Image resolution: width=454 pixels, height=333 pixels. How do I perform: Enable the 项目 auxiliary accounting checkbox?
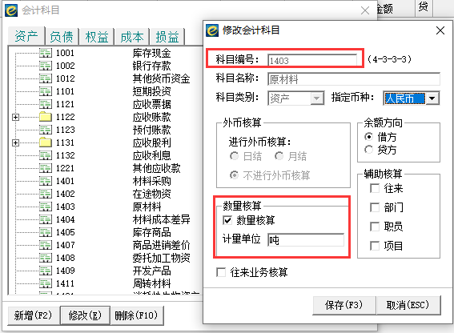tap(375, 246)
